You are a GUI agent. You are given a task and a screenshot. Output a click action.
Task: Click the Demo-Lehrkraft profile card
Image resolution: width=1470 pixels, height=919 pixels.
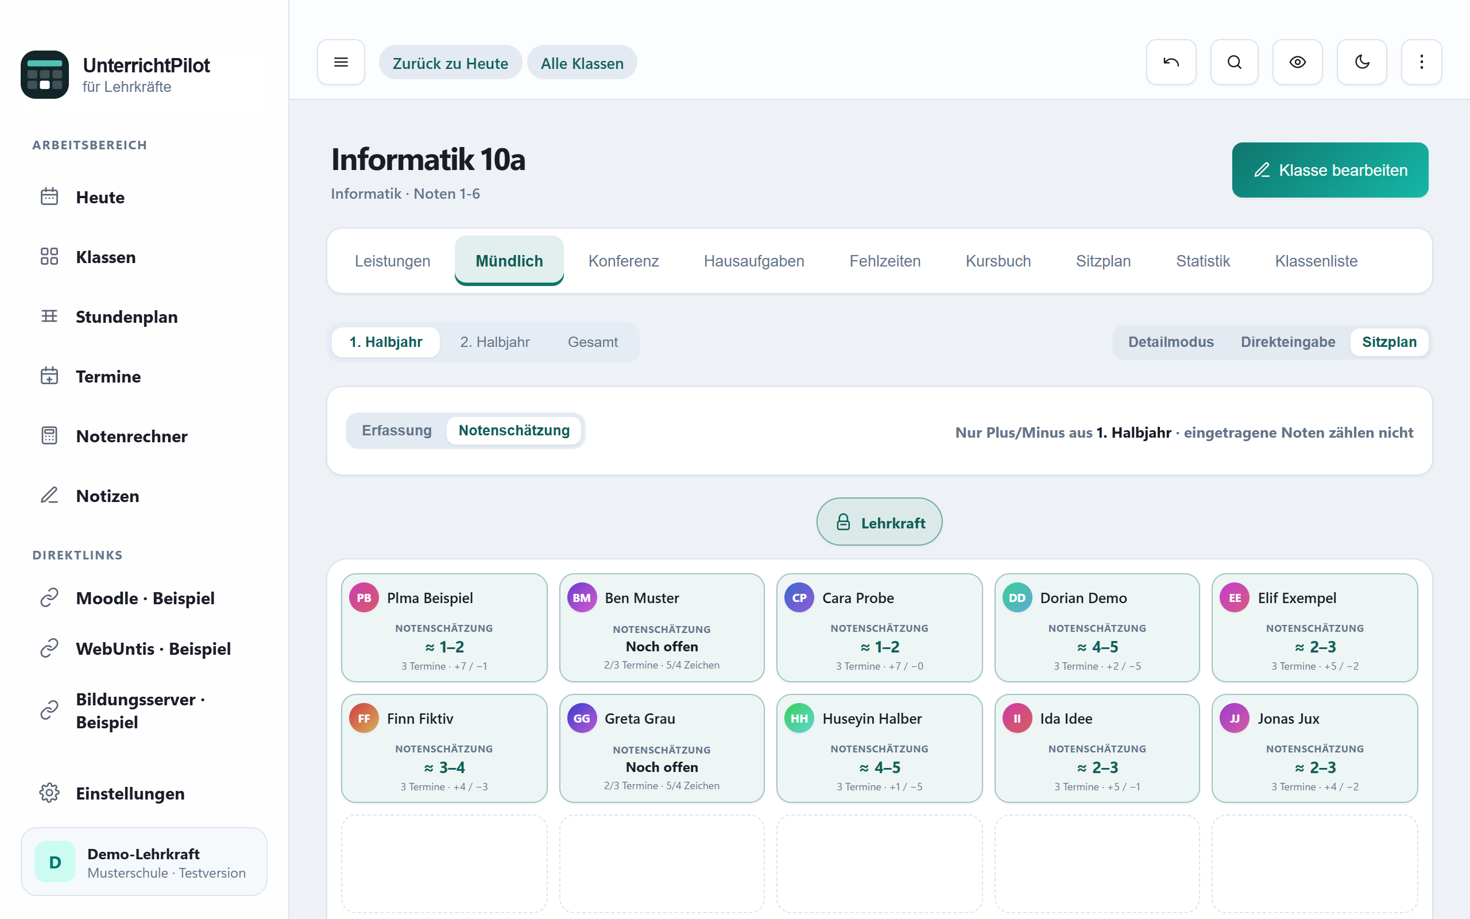(144, 862)
